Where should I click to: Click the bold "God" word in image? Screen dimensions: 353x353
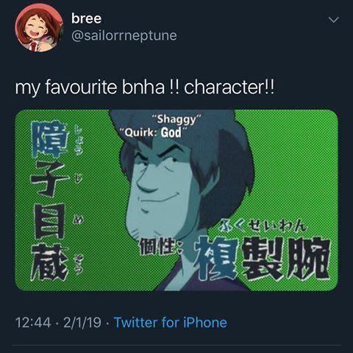tap(171, 132)
